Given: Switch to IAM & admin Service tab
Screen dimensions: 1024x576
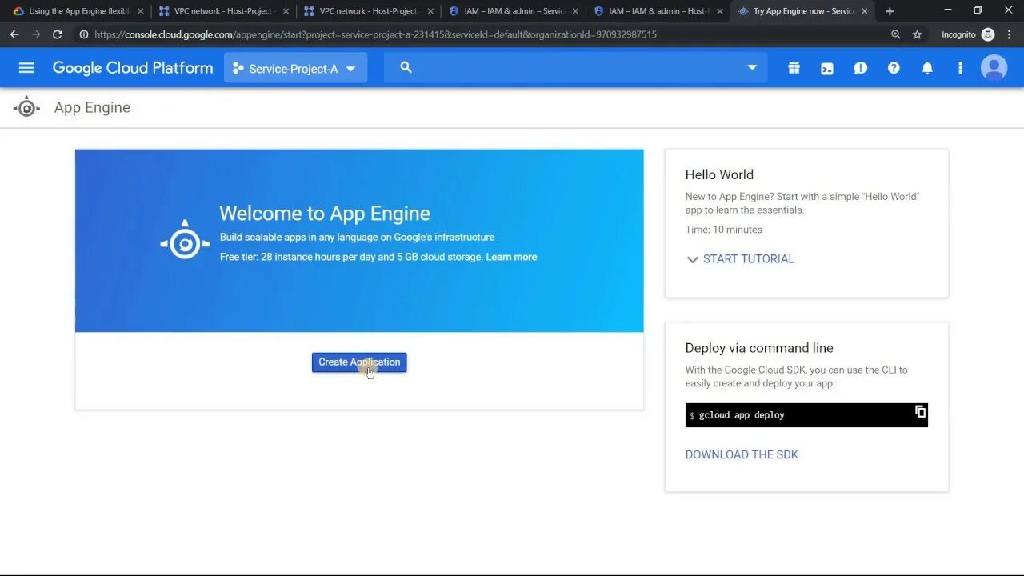Looking at the screenshot, I should (x=514, y=11).
